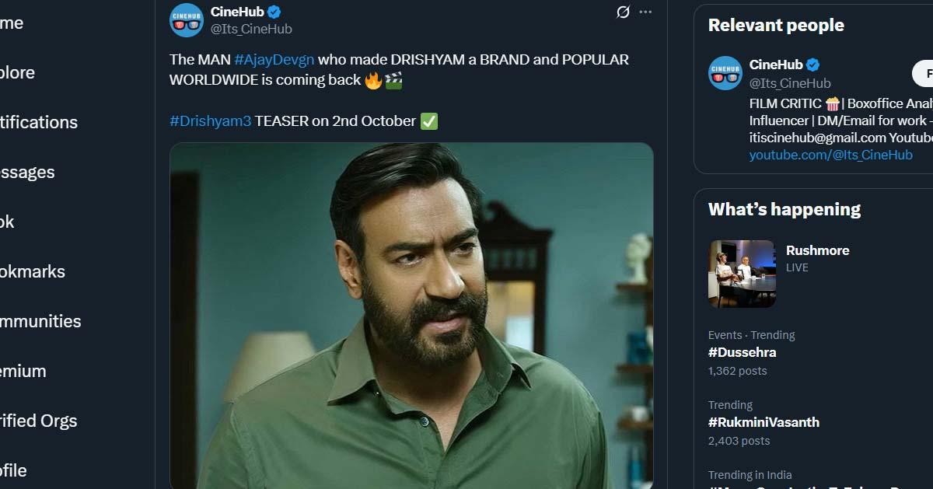Click the verified badge in Relevant people
The height and width of the screenshot is (489, 933).
coord(813,65)
